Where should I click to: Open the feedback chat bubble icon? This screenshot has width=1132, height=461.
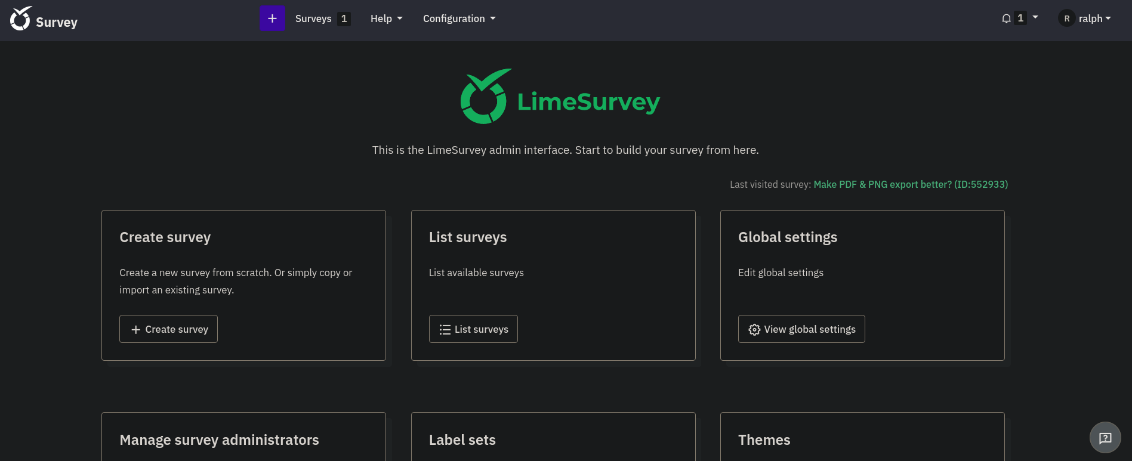[x=1105, y=438]
